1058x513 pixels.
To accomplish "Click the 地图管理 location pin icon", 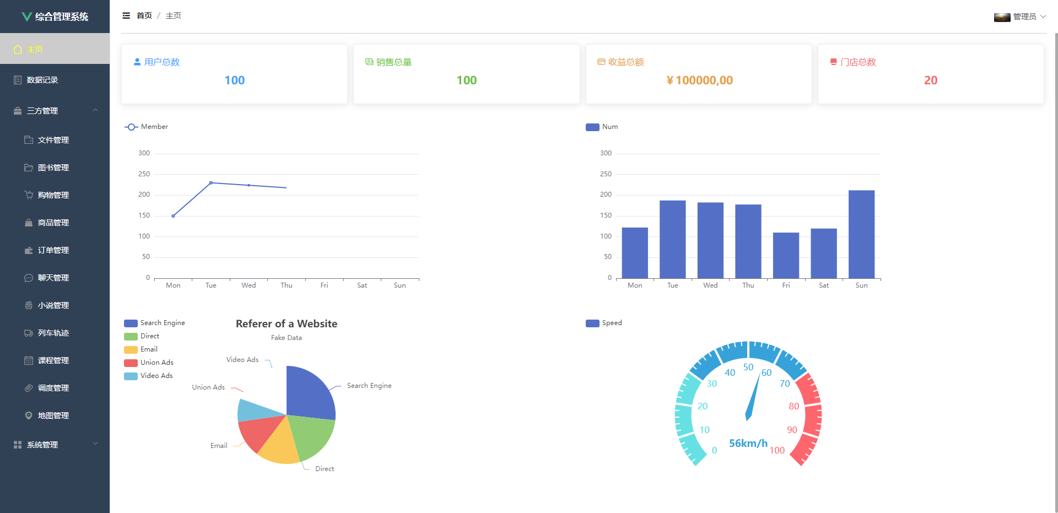I will coord(29,415).
